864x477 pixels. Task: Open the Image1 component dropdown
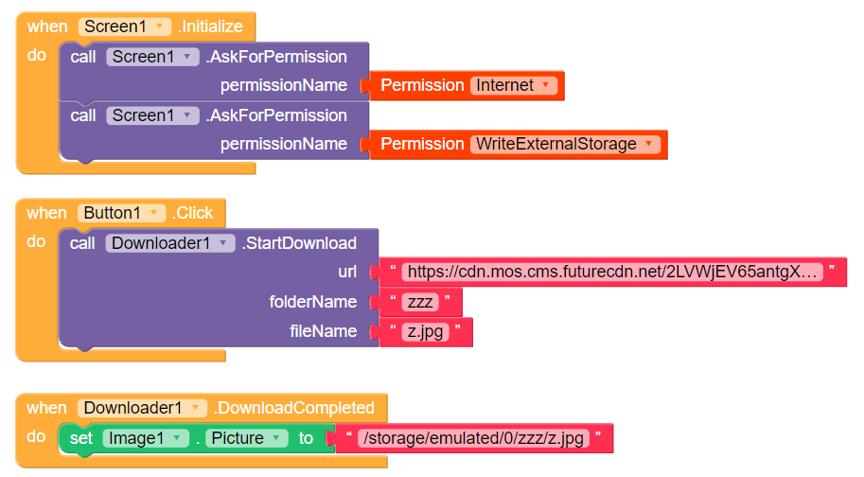coord(176,438)
